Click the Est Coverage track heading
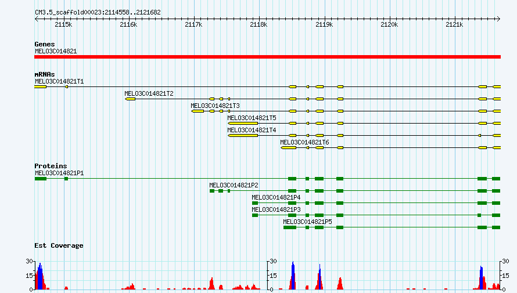 (59, 245)
